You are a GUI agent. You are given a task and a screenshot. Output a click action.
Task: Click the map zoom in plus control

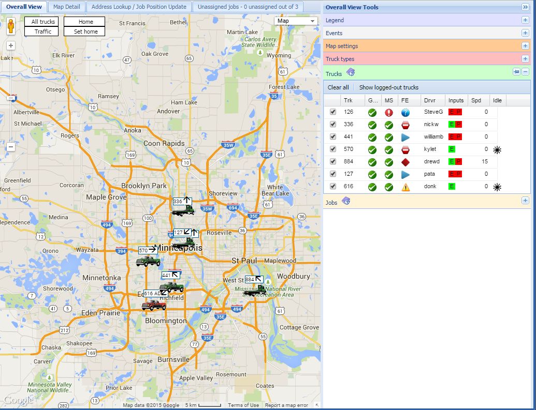tap(11, 45)
